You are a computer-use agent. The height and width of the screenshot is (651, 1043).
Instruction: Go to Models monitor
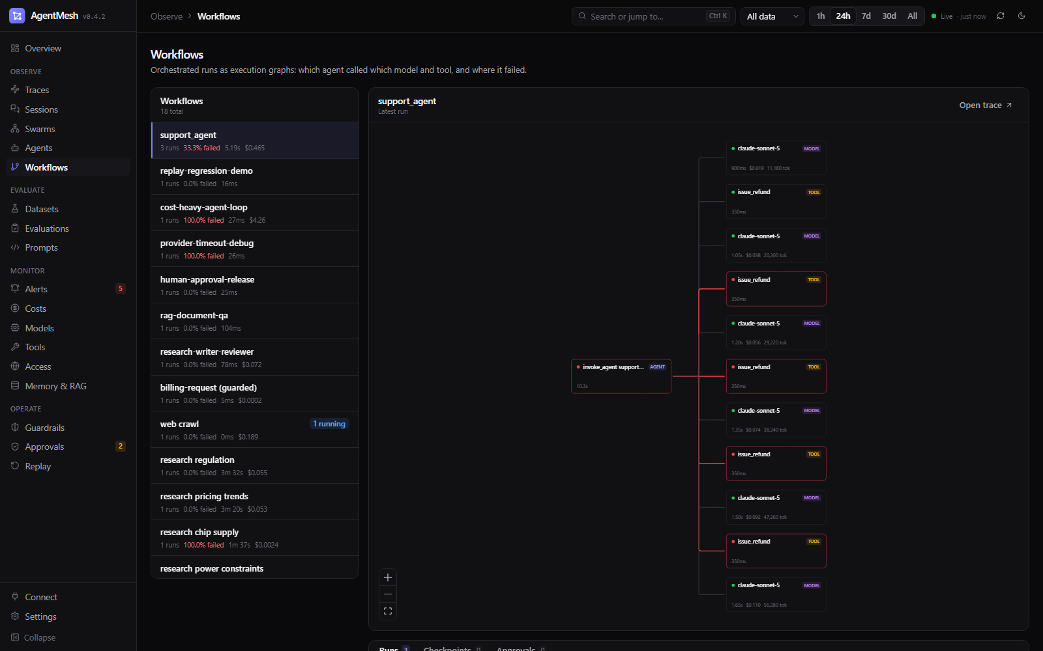pyautogui.click(x=68, y=328)
